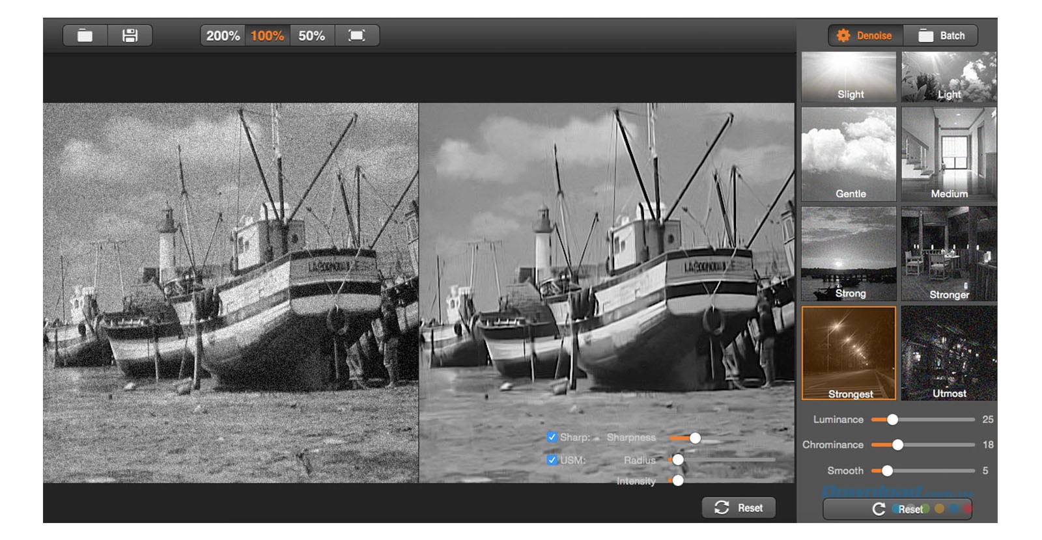Apply the Light denoise preset

[x=949, y=77]
